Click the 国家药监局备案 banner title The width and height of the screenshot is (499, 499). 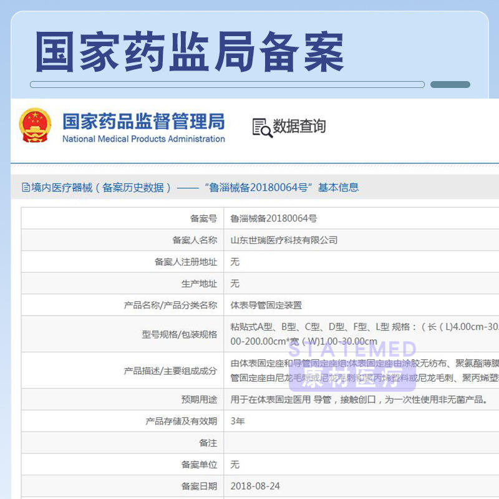click(x=189, y=52)
